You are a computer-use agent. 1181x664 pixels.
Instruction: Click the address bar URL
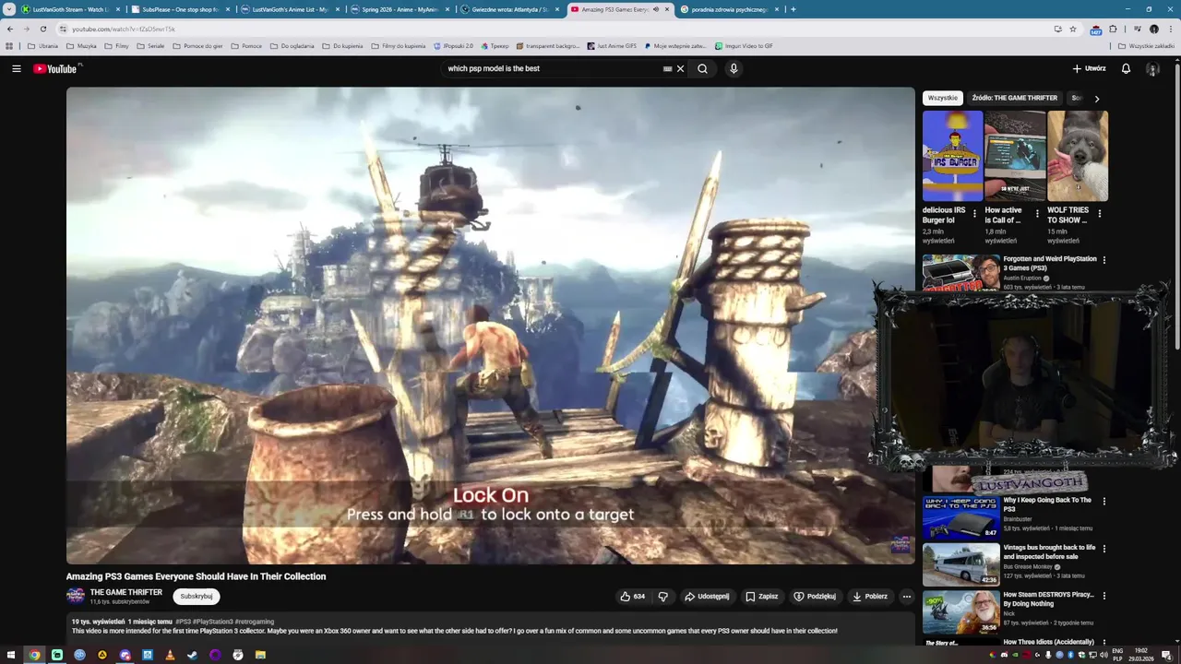click(x=124, y=29)
